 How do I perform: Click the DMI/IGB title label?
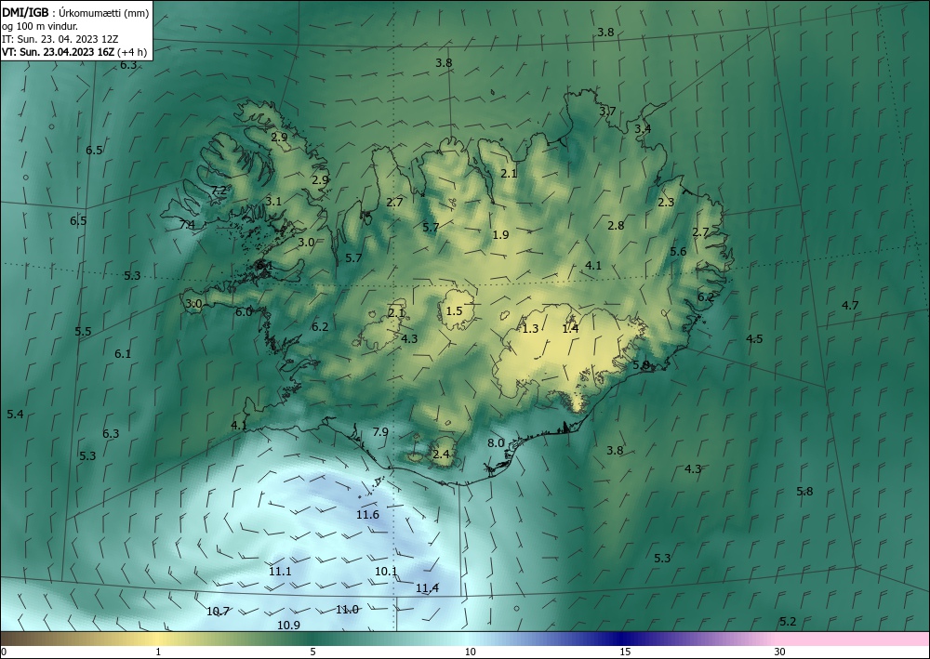coord(25,13)
